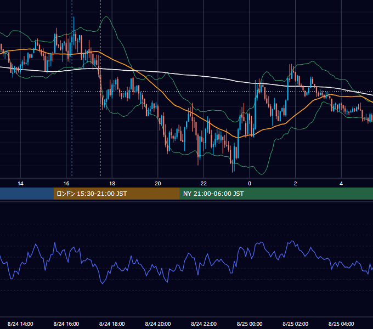Click the 8/25 02:00 date label
The height and width of the screenshot is (329, 373).
(x=296, y=324)
